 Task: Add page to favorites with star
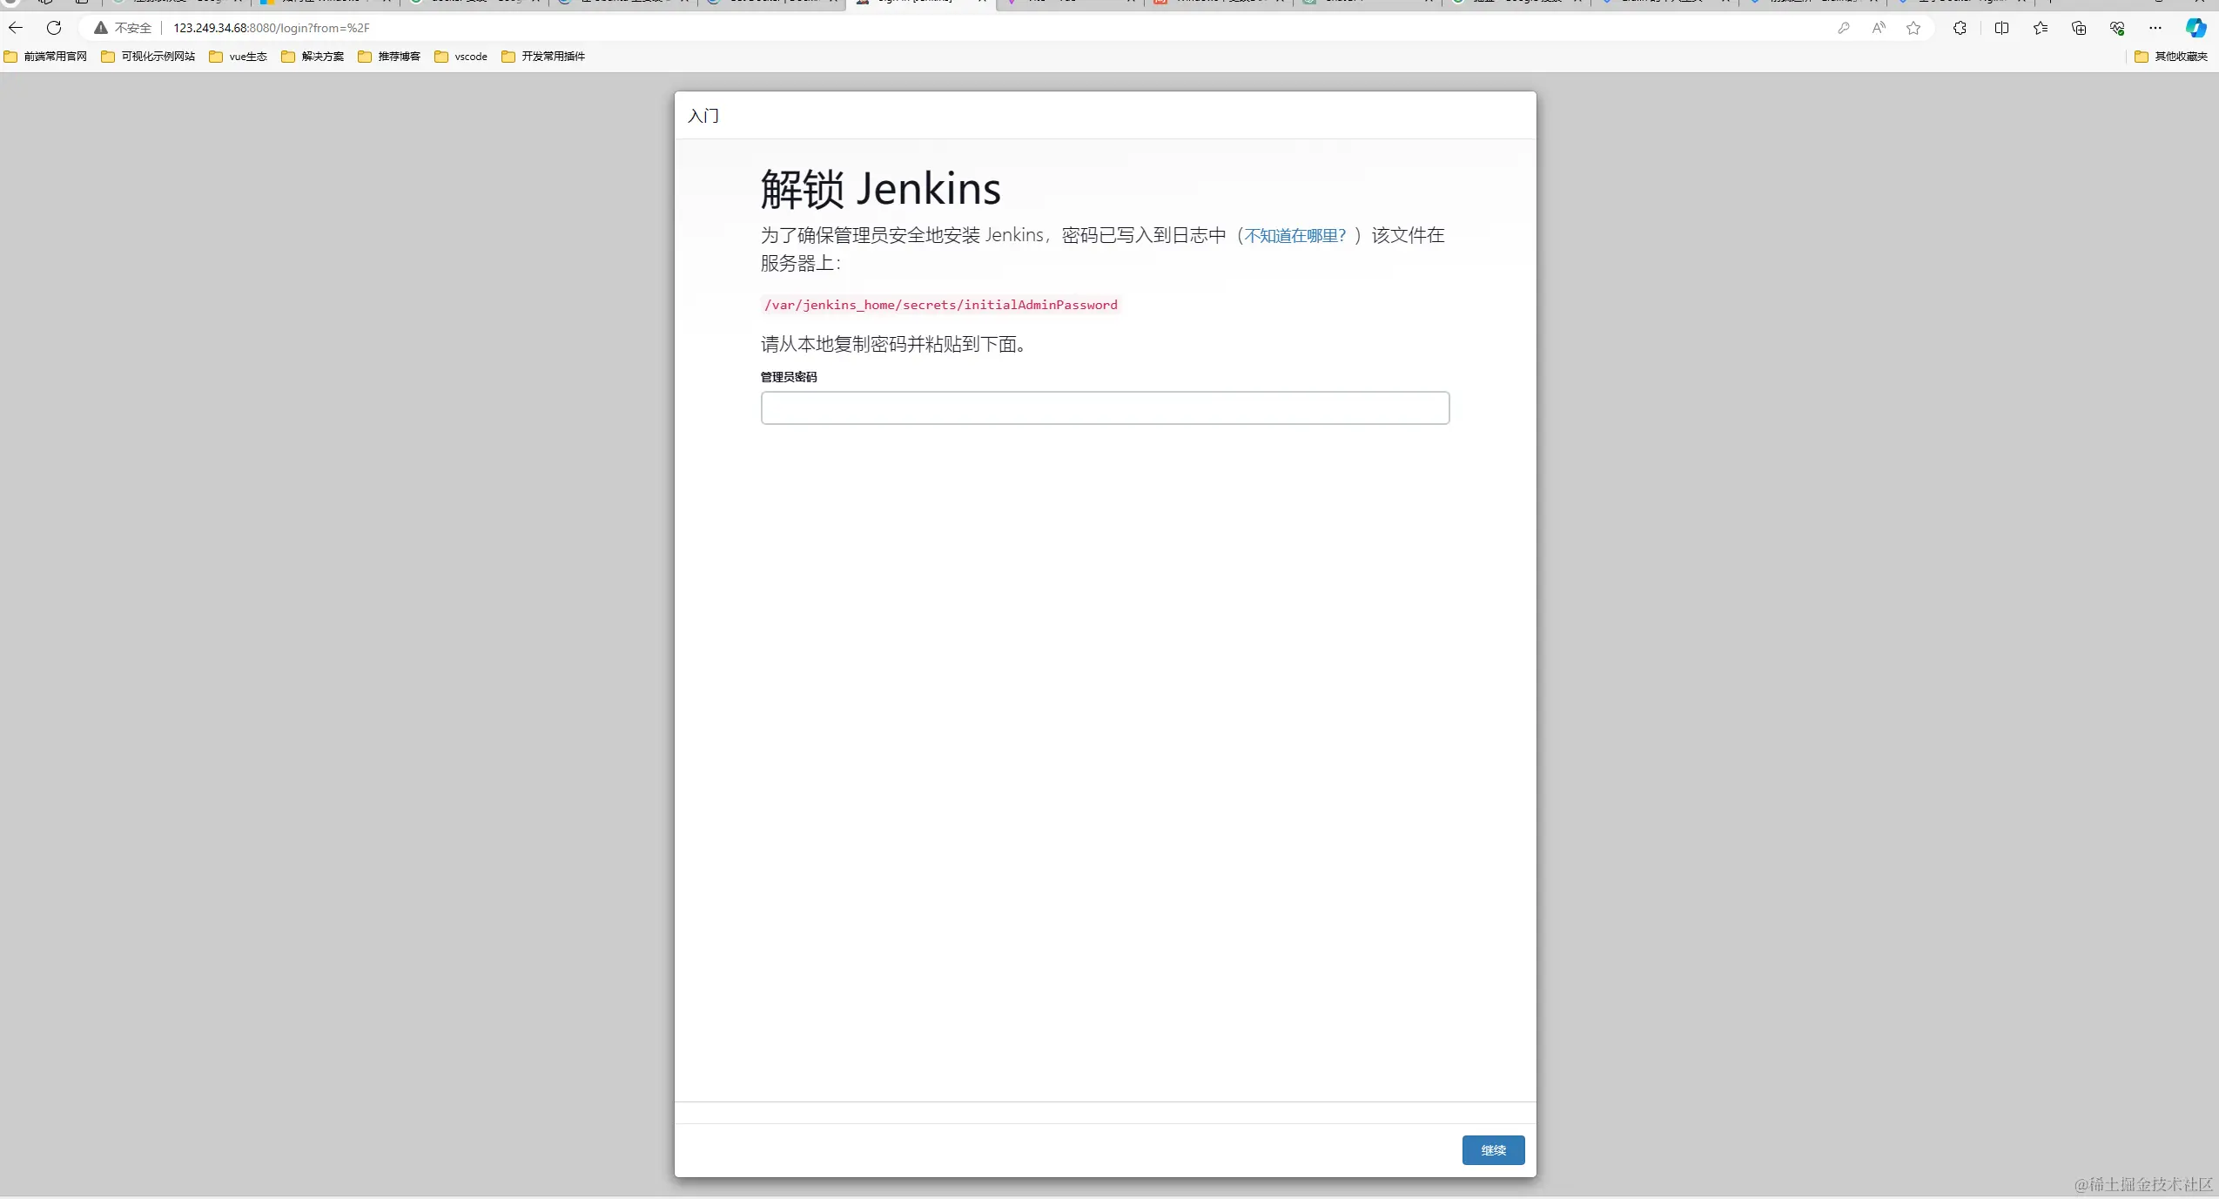(x=1913, y=28)
